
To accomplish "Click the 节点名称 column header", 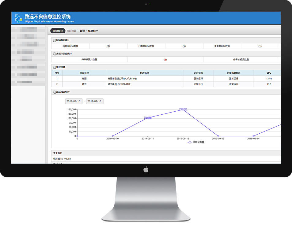I will 84,73.
